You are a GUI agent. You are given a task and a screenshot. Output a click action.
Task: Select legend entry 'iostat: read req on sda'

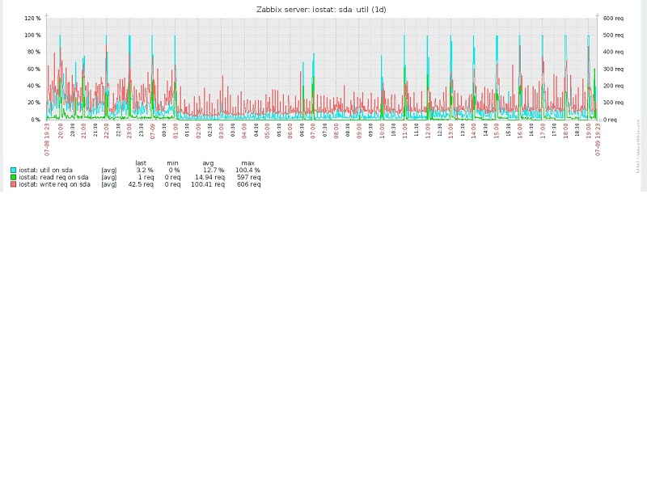(53, 177)
